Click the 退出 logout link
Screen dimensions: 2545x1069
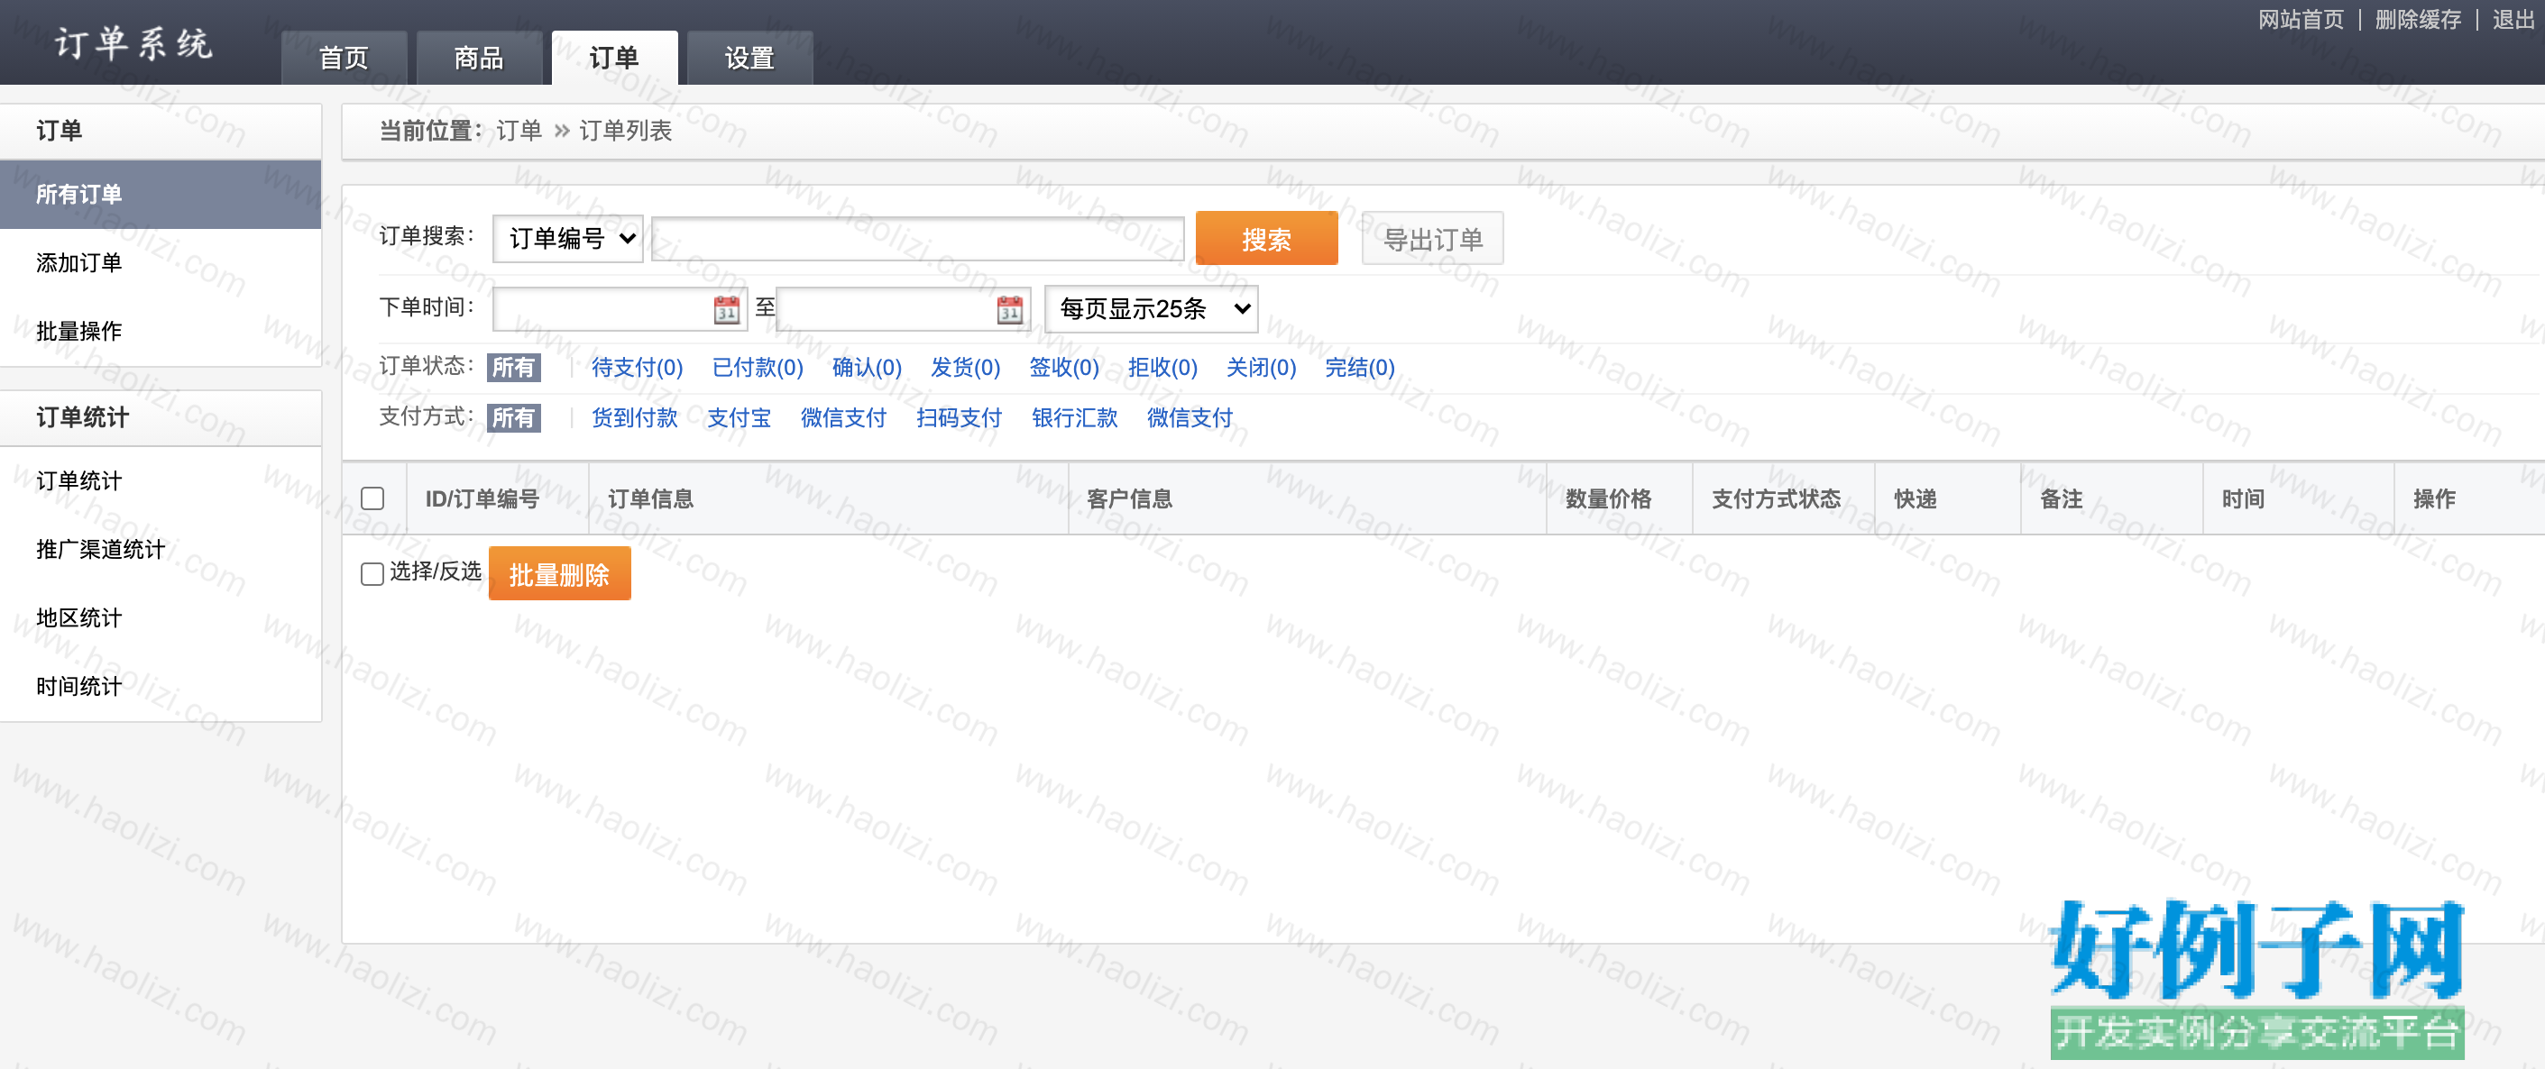pos(2513,20)
